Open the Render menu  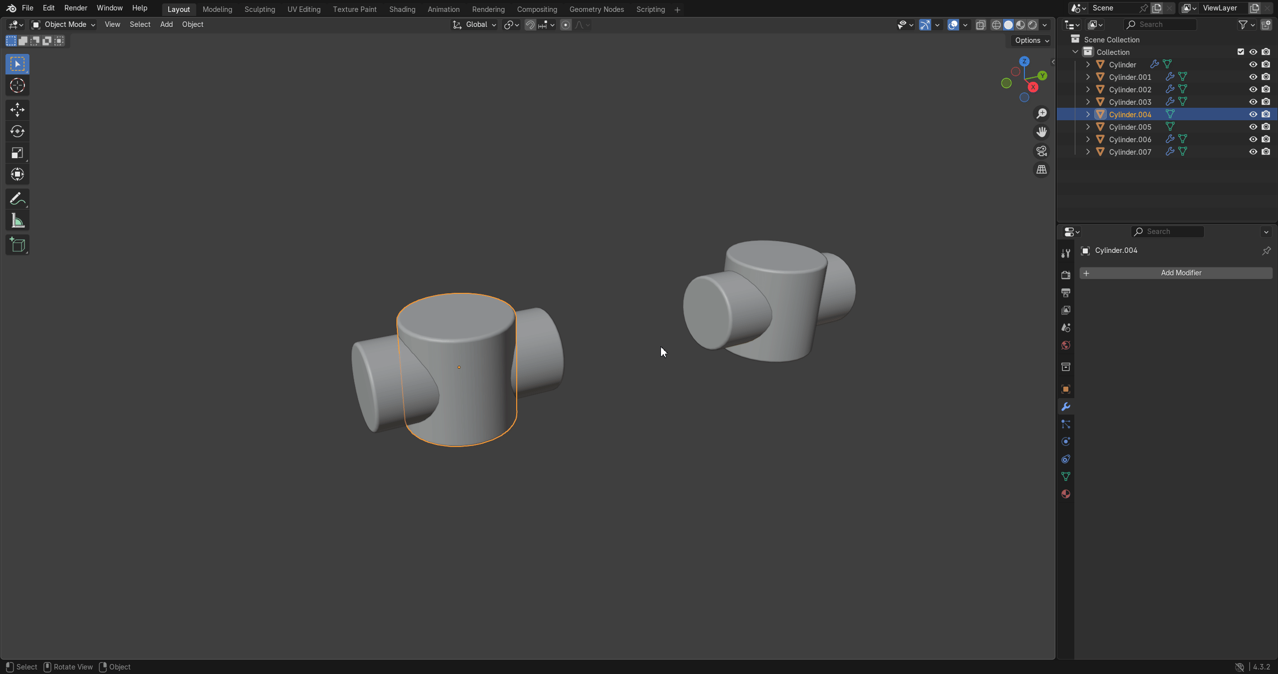point(76,8)
